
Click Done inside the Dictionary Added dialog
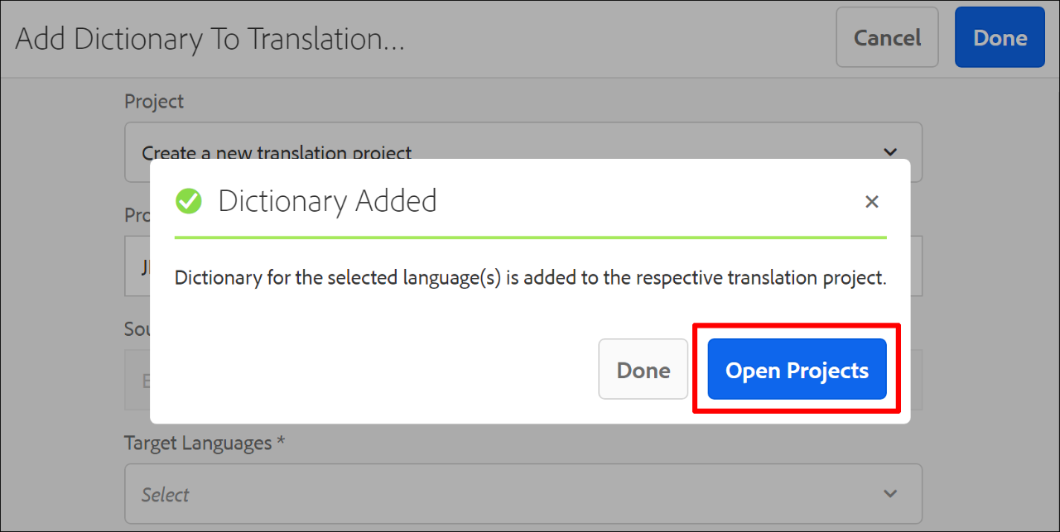tap(643, 369)
